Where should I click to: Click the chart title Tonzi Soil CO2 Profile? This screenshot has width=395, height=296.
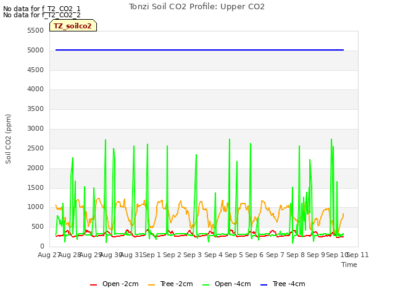tap(197, 7)
